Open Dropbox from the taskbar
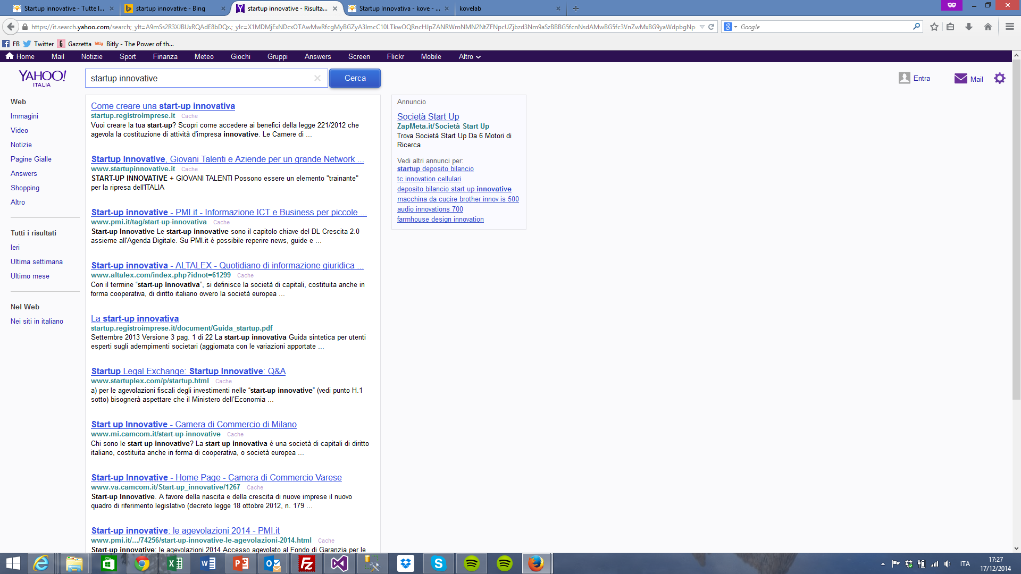This screenshot has width=1021, height=574. click(x=406, y=563)
